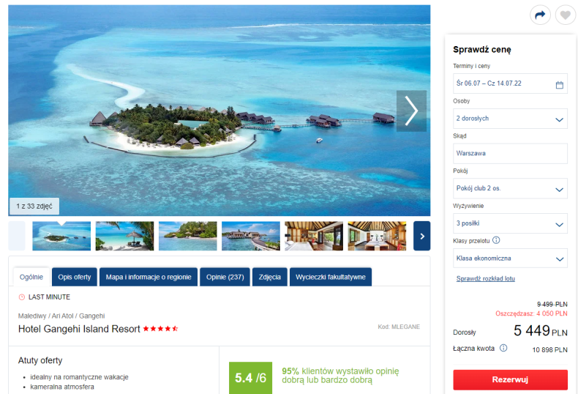This screenshot has width=578, height=394.
Task: Open the Klasa ekonomiczna dropdown
Action: pos(510,259)
